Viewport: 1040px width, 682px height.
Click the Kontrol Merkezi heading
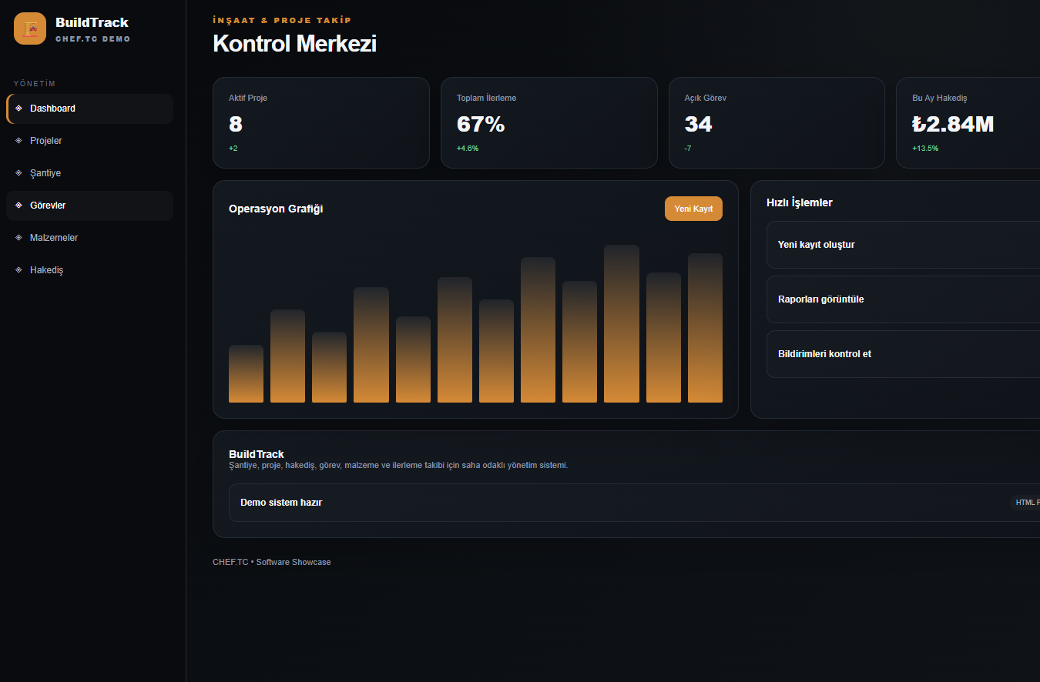tap(294, 43)
